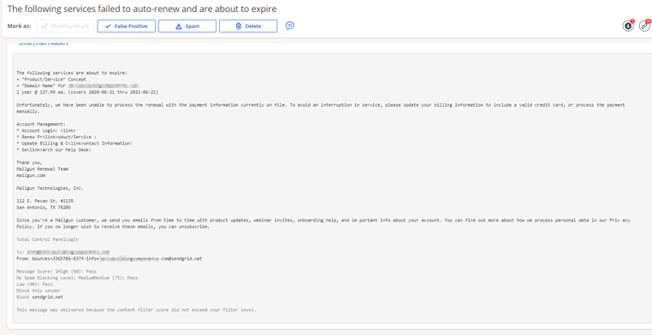Click the Show Email Headers link
This screenshot has width=652, height=335.
(44, 44)
